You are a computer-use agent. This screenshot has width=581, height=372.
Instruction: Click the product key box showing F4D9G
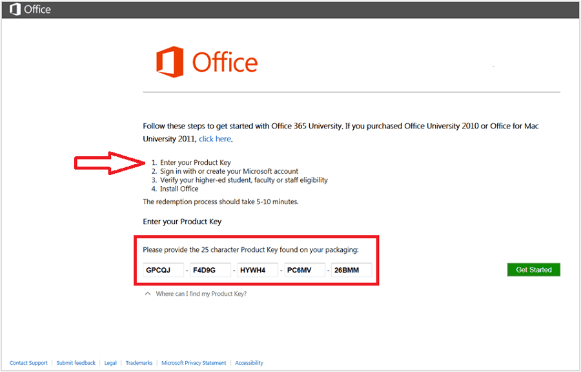coord(209,270)
